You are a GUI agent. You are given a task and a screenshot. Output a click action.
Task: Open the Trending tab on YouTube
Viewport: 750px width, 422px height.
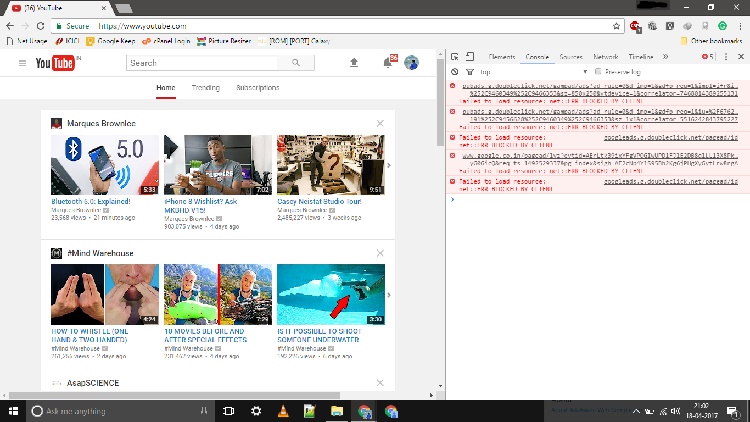pyautogui.click(x=206, y=88)
